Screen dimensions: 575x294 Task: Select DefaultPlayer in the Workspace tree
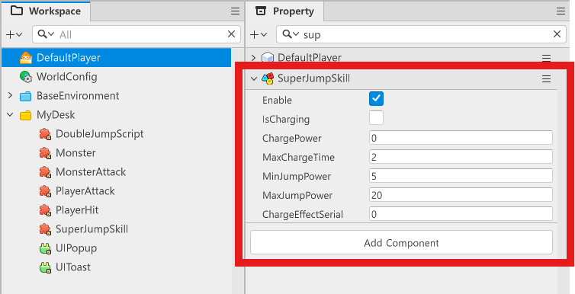(x=117, y=58)
